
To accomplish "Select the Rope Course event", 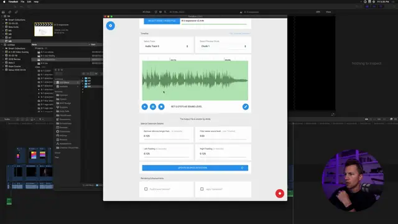I will pyautogui.click(x=16, y=67).
